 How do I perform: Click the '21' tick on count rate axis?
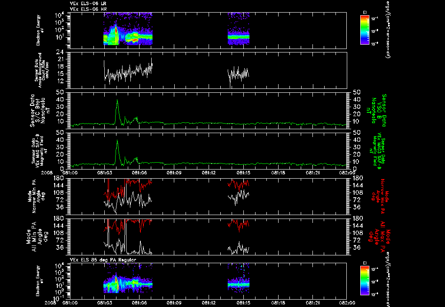click(x=60, y=59)
